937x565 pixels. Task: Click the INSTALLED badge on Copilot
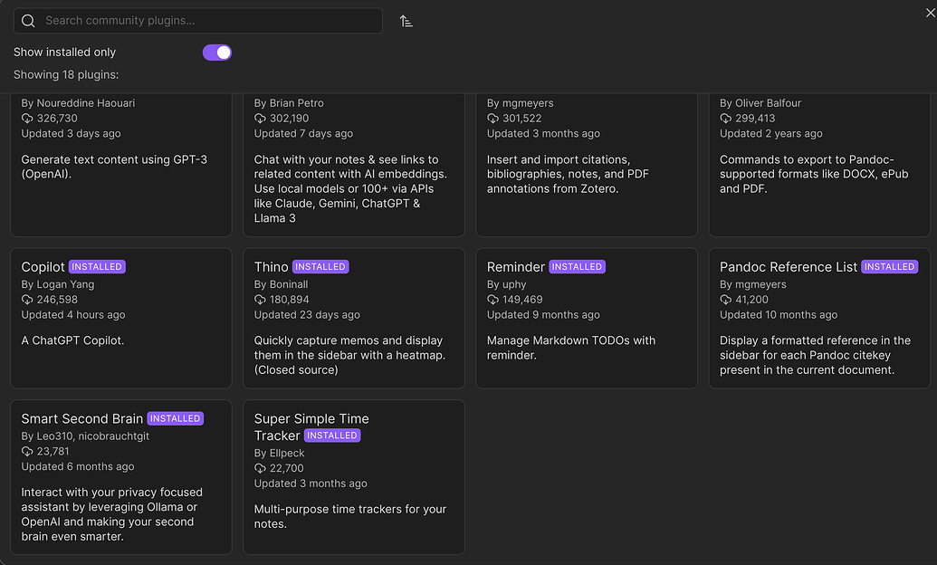point(97,267)
